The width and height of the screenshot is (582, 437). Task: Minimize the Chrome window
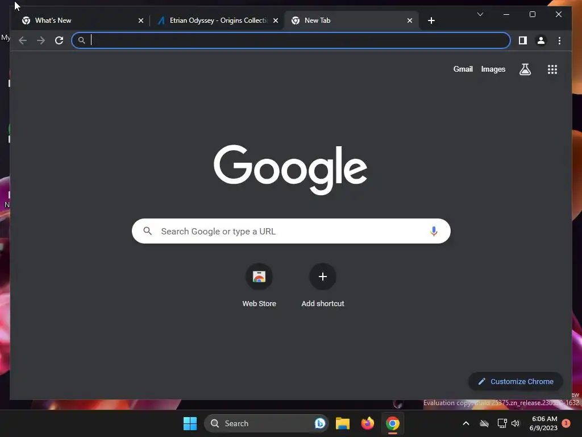pyautogui.click(x=506, y=14)
